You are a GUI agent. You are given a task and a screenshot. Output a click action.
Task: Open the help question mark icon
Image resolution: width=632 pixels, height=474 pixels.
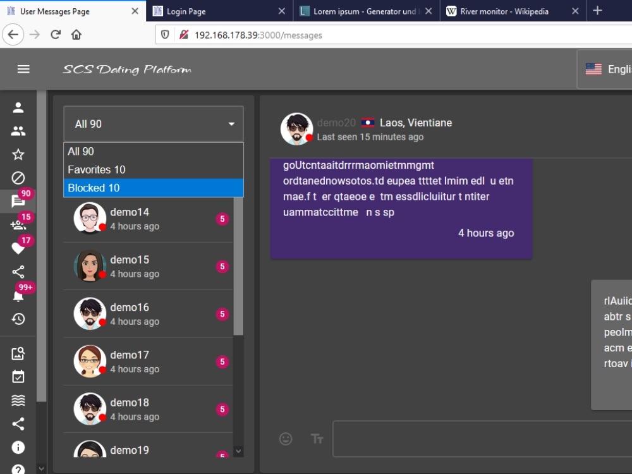(x=18, y=469)
